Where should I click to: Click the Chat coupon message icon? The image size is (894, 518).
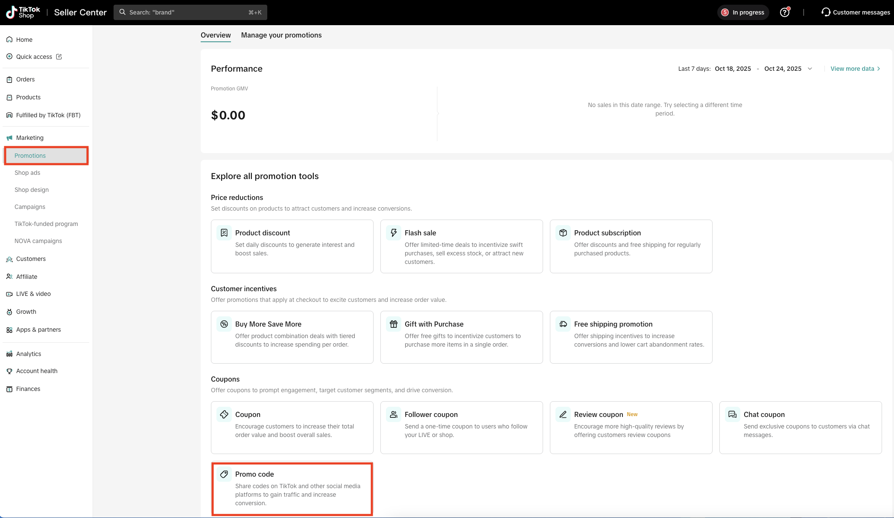click(732, 414)
